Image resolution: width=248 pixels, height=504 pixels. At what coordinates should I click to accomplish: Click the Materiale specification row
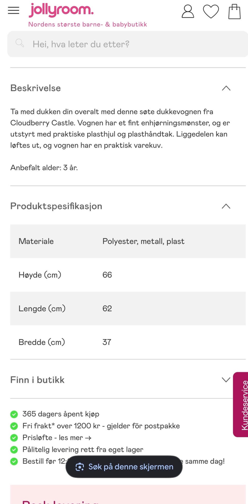128,241
